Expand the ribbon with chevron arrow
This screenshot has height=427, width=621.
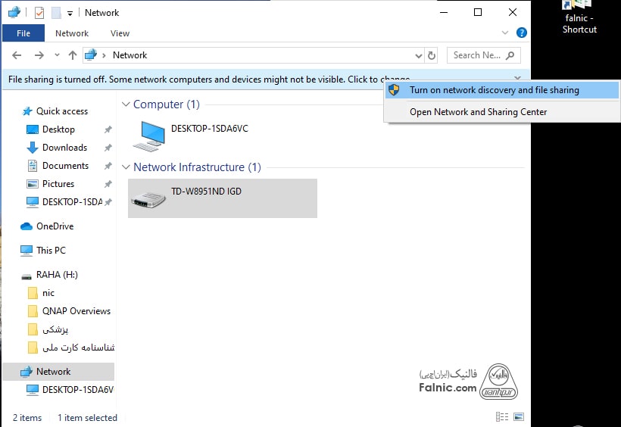point(506,33)
